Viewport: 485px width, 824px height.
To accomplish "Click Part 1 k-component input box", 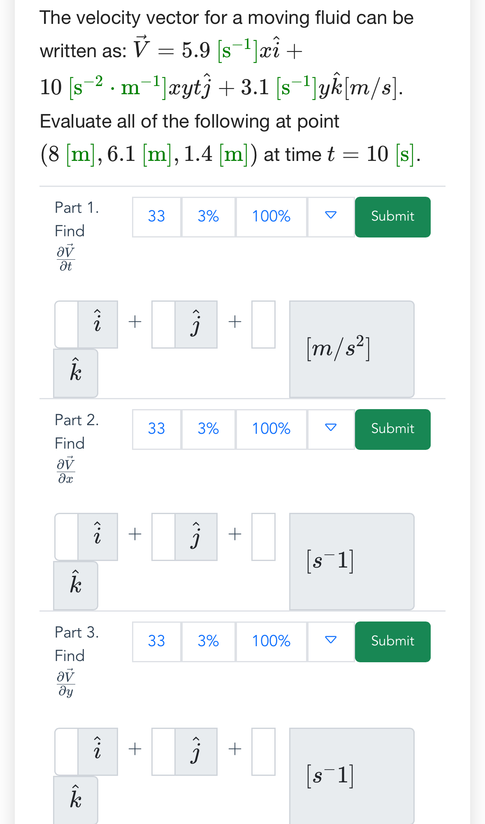I will 263,324.
